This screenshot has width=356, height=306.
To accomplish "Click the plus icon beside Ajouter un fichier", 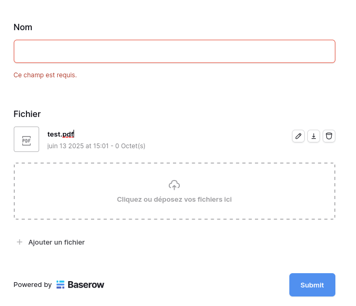I will [x=20, y=242].
